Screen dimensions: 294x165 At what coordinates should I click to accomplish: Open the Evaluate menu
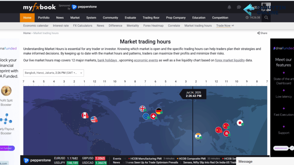click(x=130, y=18)
